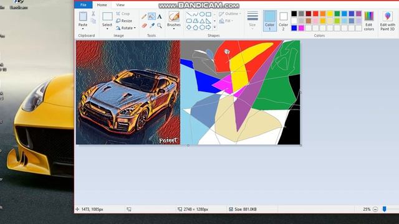Open Edit colors rainbow icon
Viewport: 399px width, 224px height.
coord(369,16)
